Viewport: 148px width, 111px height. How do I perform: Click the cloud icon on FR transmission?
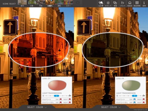(x=144, y=96)
